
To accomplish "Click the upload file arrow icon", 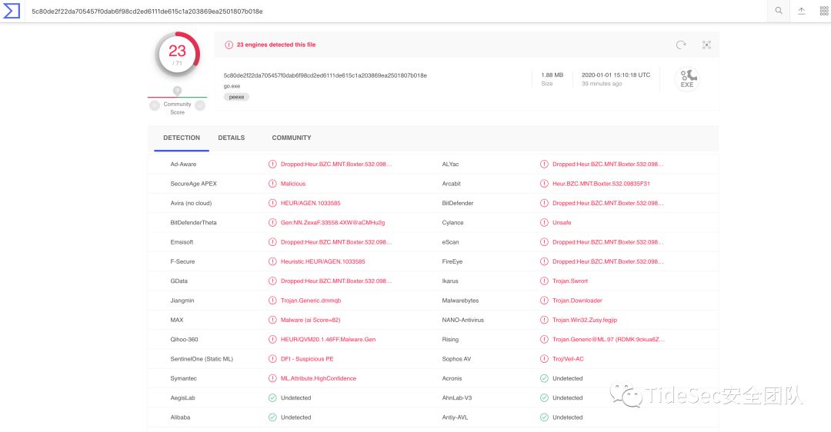I will pos(801,11).
